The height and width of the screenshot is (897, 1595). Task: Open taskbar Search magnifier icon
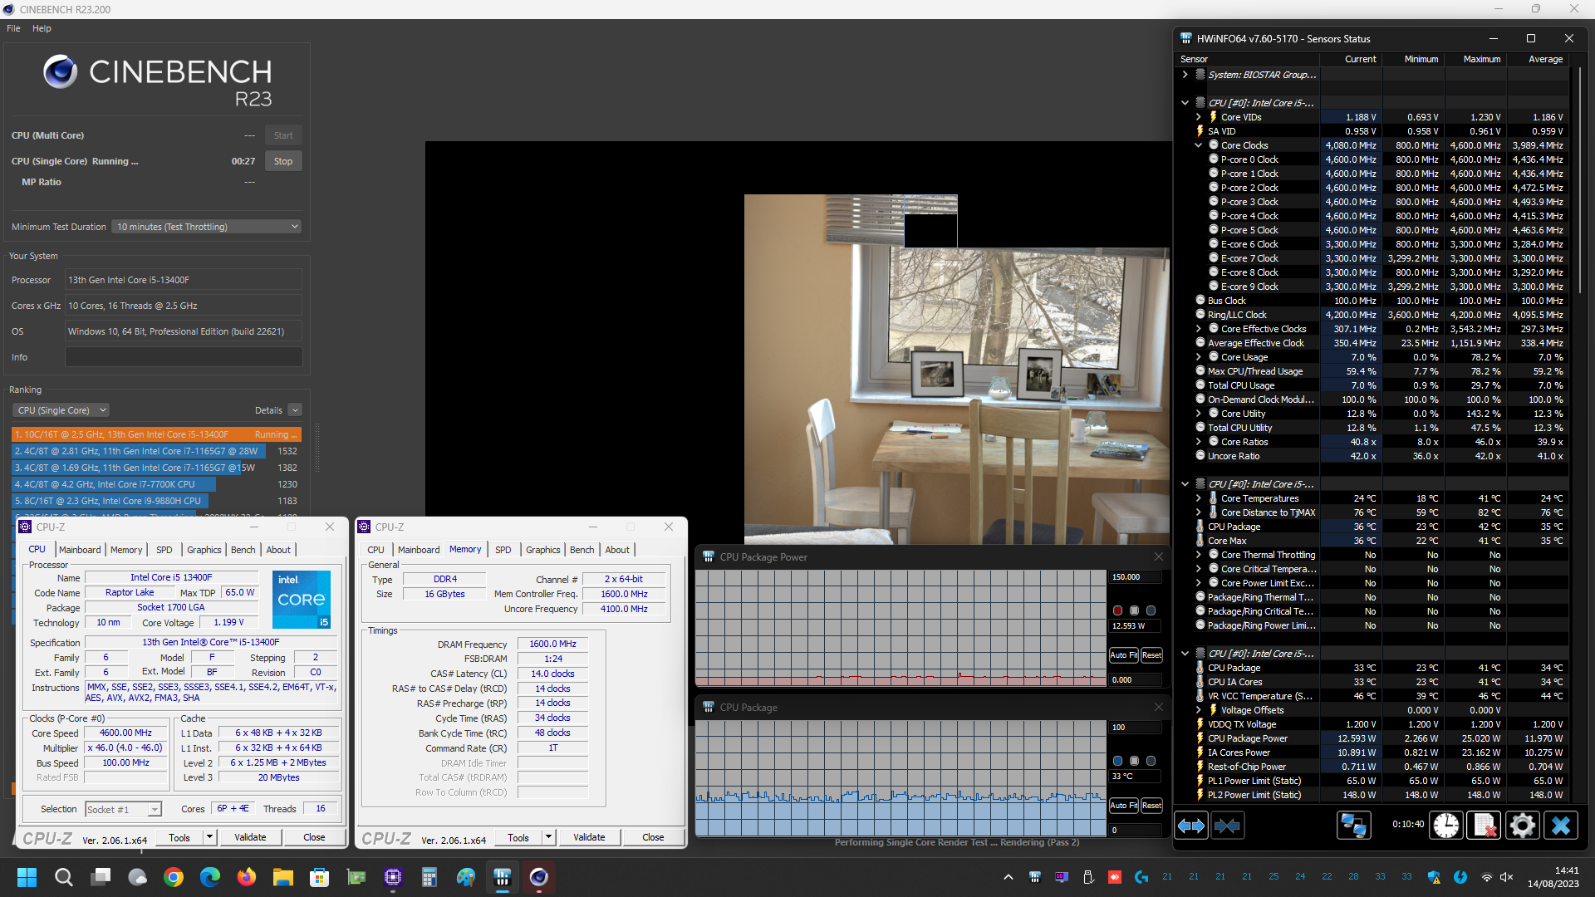(63, 877)
